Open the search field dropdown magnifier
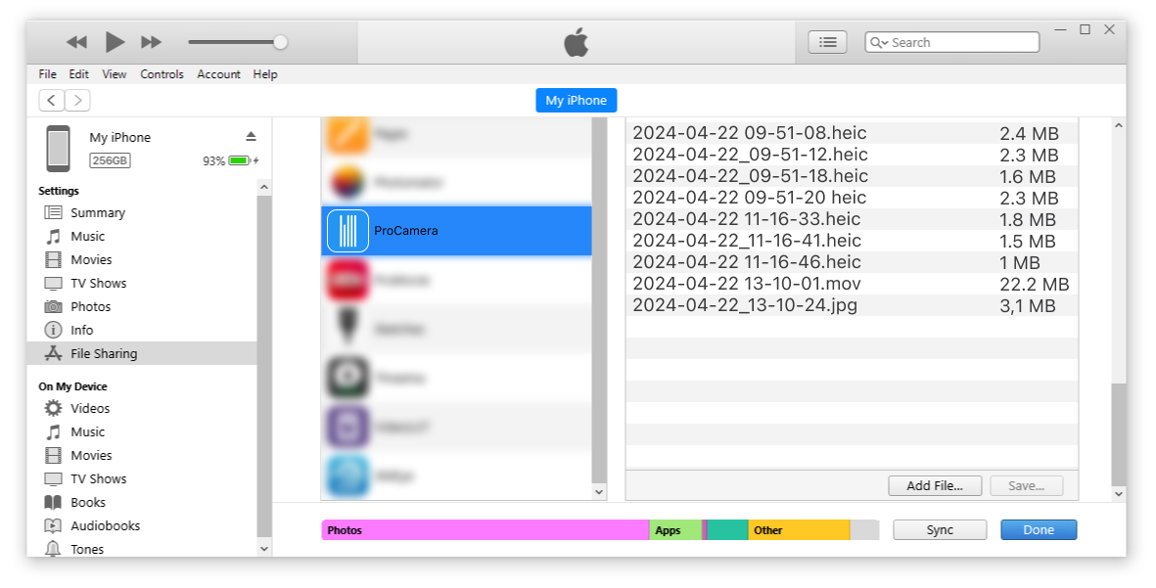 878,43
